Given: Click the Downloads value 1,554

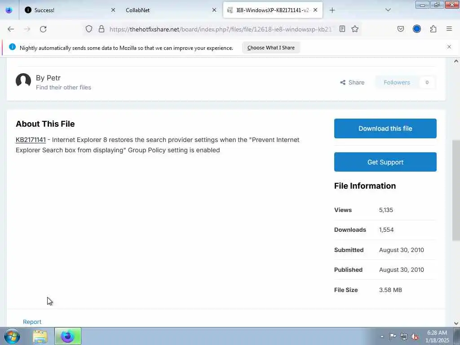Looking at the screenshot, I should 386,230.
